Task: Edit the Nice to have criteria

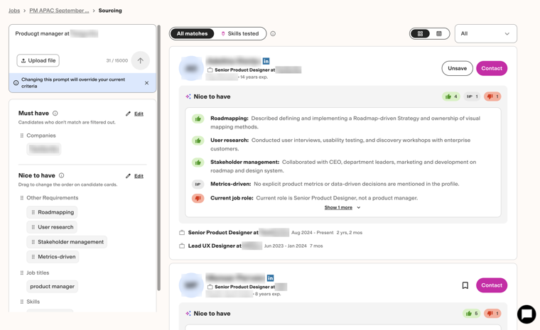Action: 139,176
